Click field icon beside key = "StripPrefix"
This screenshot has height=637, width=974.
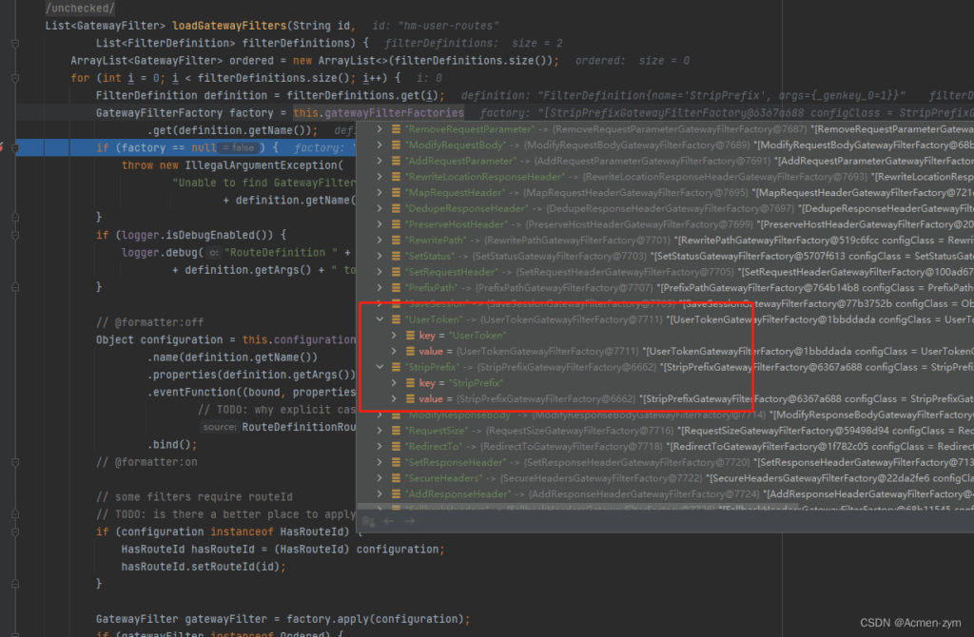(x=410, y=383)
